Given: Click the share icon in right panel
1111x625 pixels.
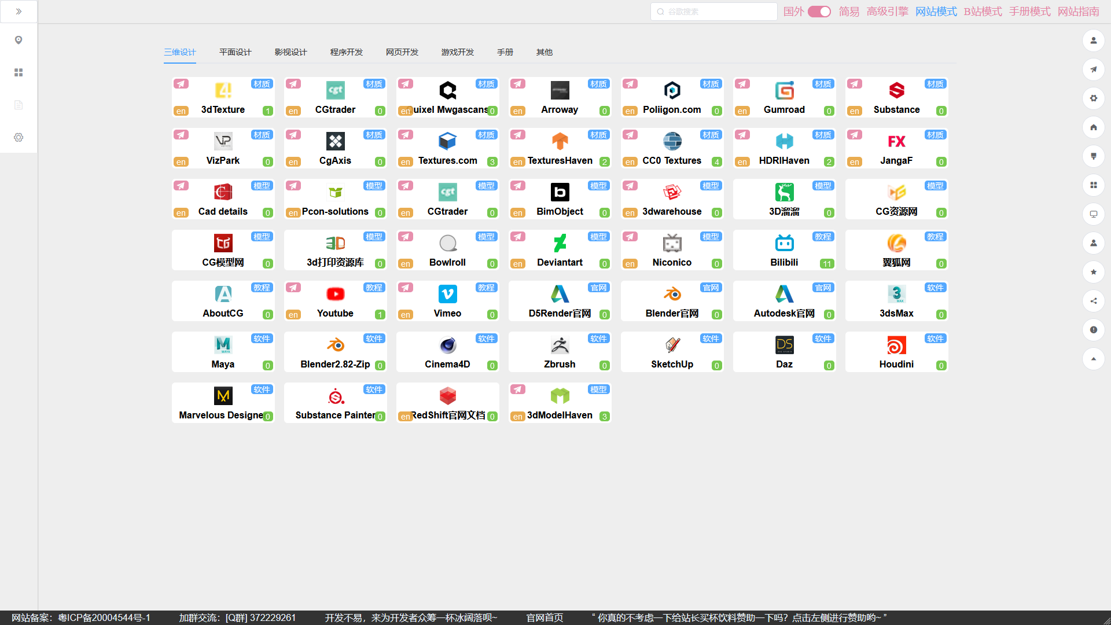Looking at the screenshot, I should click(x=1093, y=301).
